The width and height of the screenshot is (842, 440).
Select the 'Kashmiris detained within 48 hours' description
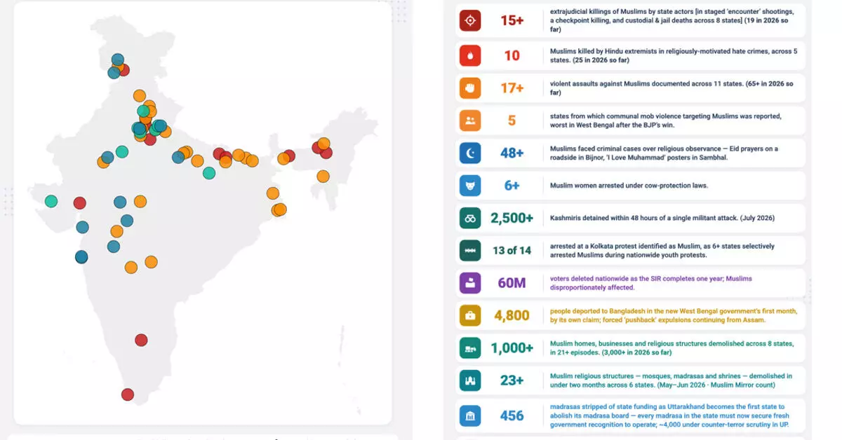click(662, 218)
